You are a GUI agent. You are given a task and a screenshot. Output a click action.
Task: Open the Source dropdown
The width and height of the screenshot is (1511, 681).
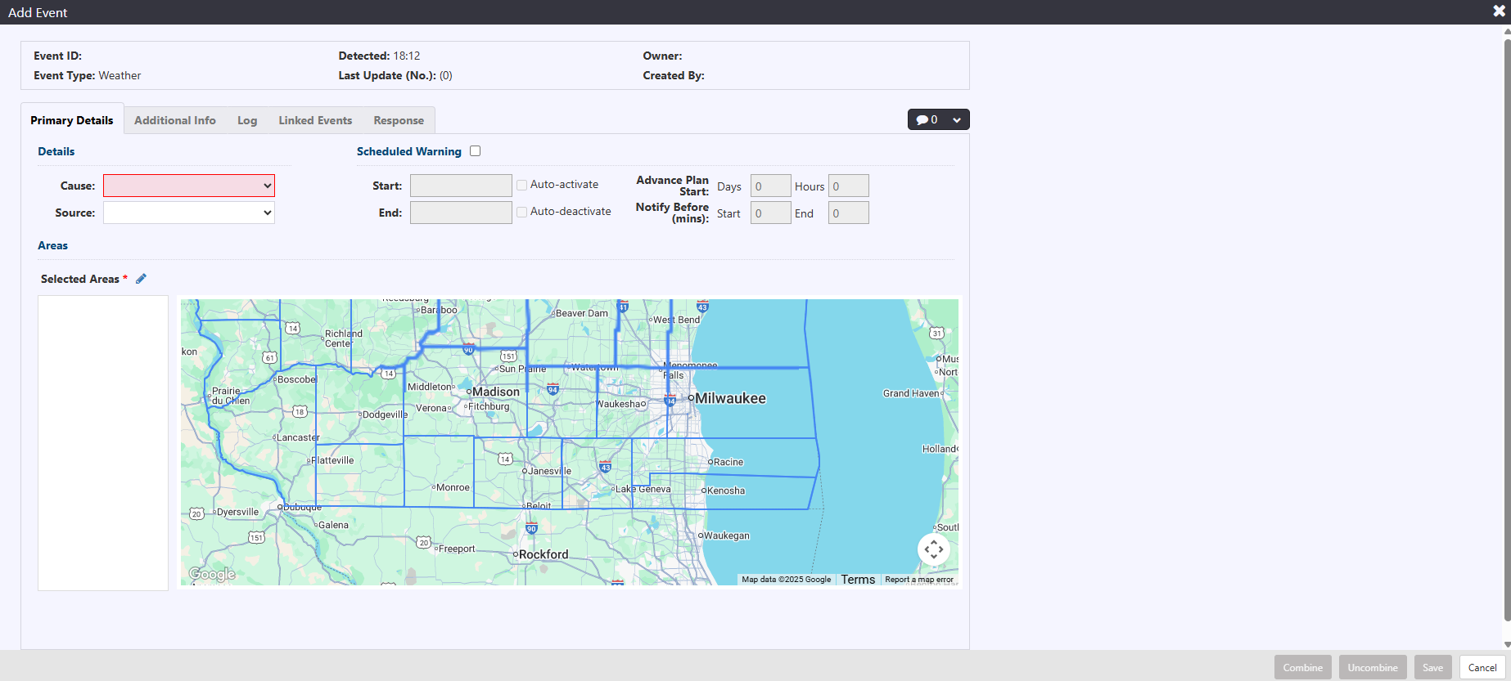[189, 213]
